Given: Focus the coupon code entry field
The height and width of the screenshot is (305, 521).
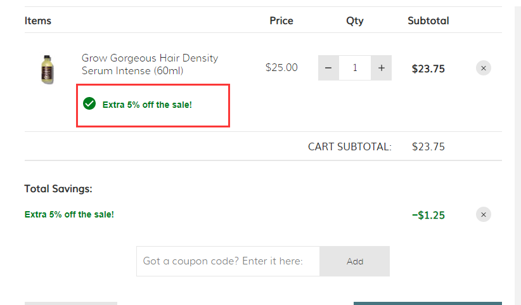Looking at the screenshot, I should (228, 261).
